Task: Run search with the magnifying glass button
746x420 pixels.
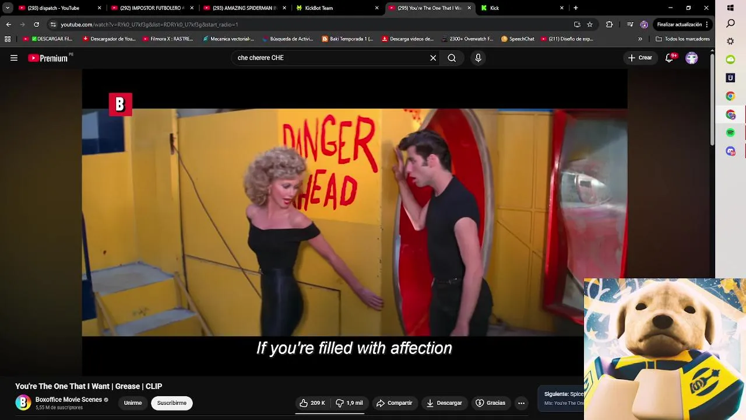Action: click(x=452, y=58)
